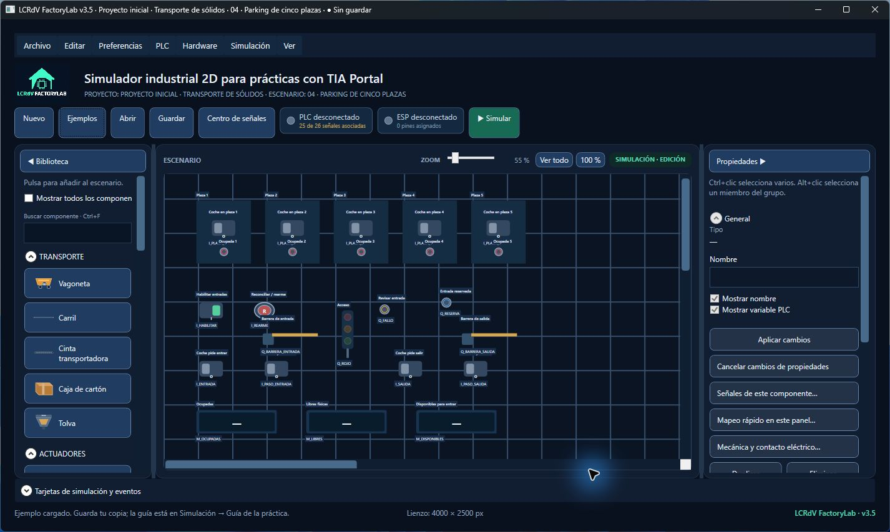
Task: Open the Simulación menu
Action: (250, 46)
